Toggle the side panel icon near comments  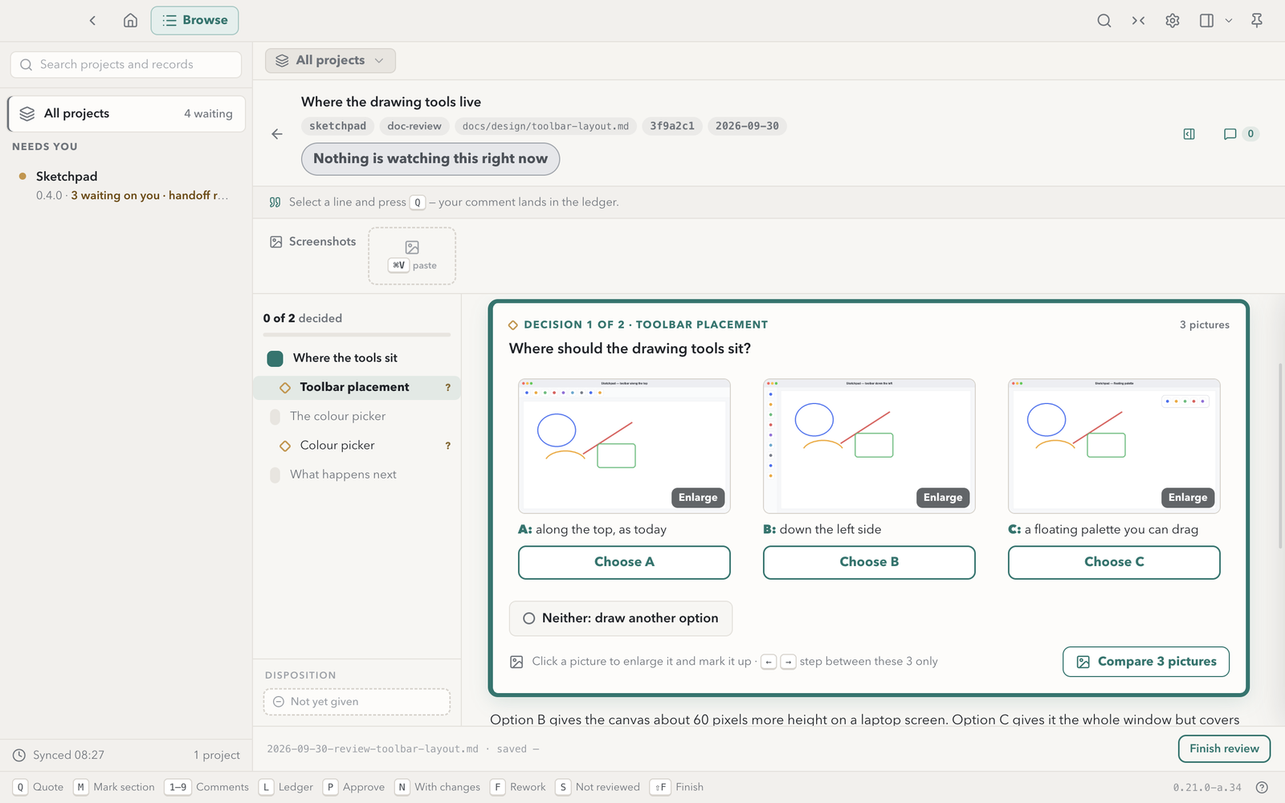pos(1189,134)
